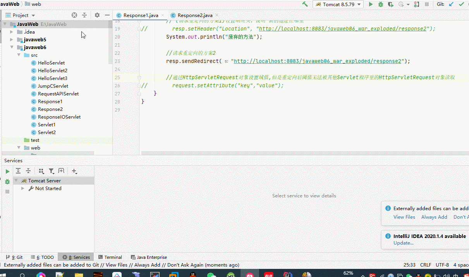Select ResponseIOServlet in project tree

pyautogui.click(x=59, y=117)
